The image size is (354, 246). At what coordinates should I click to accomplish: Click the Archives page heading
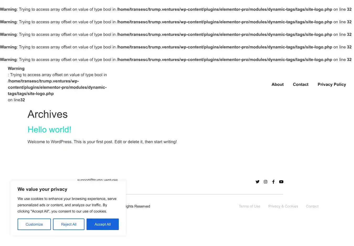click(47, 114)
